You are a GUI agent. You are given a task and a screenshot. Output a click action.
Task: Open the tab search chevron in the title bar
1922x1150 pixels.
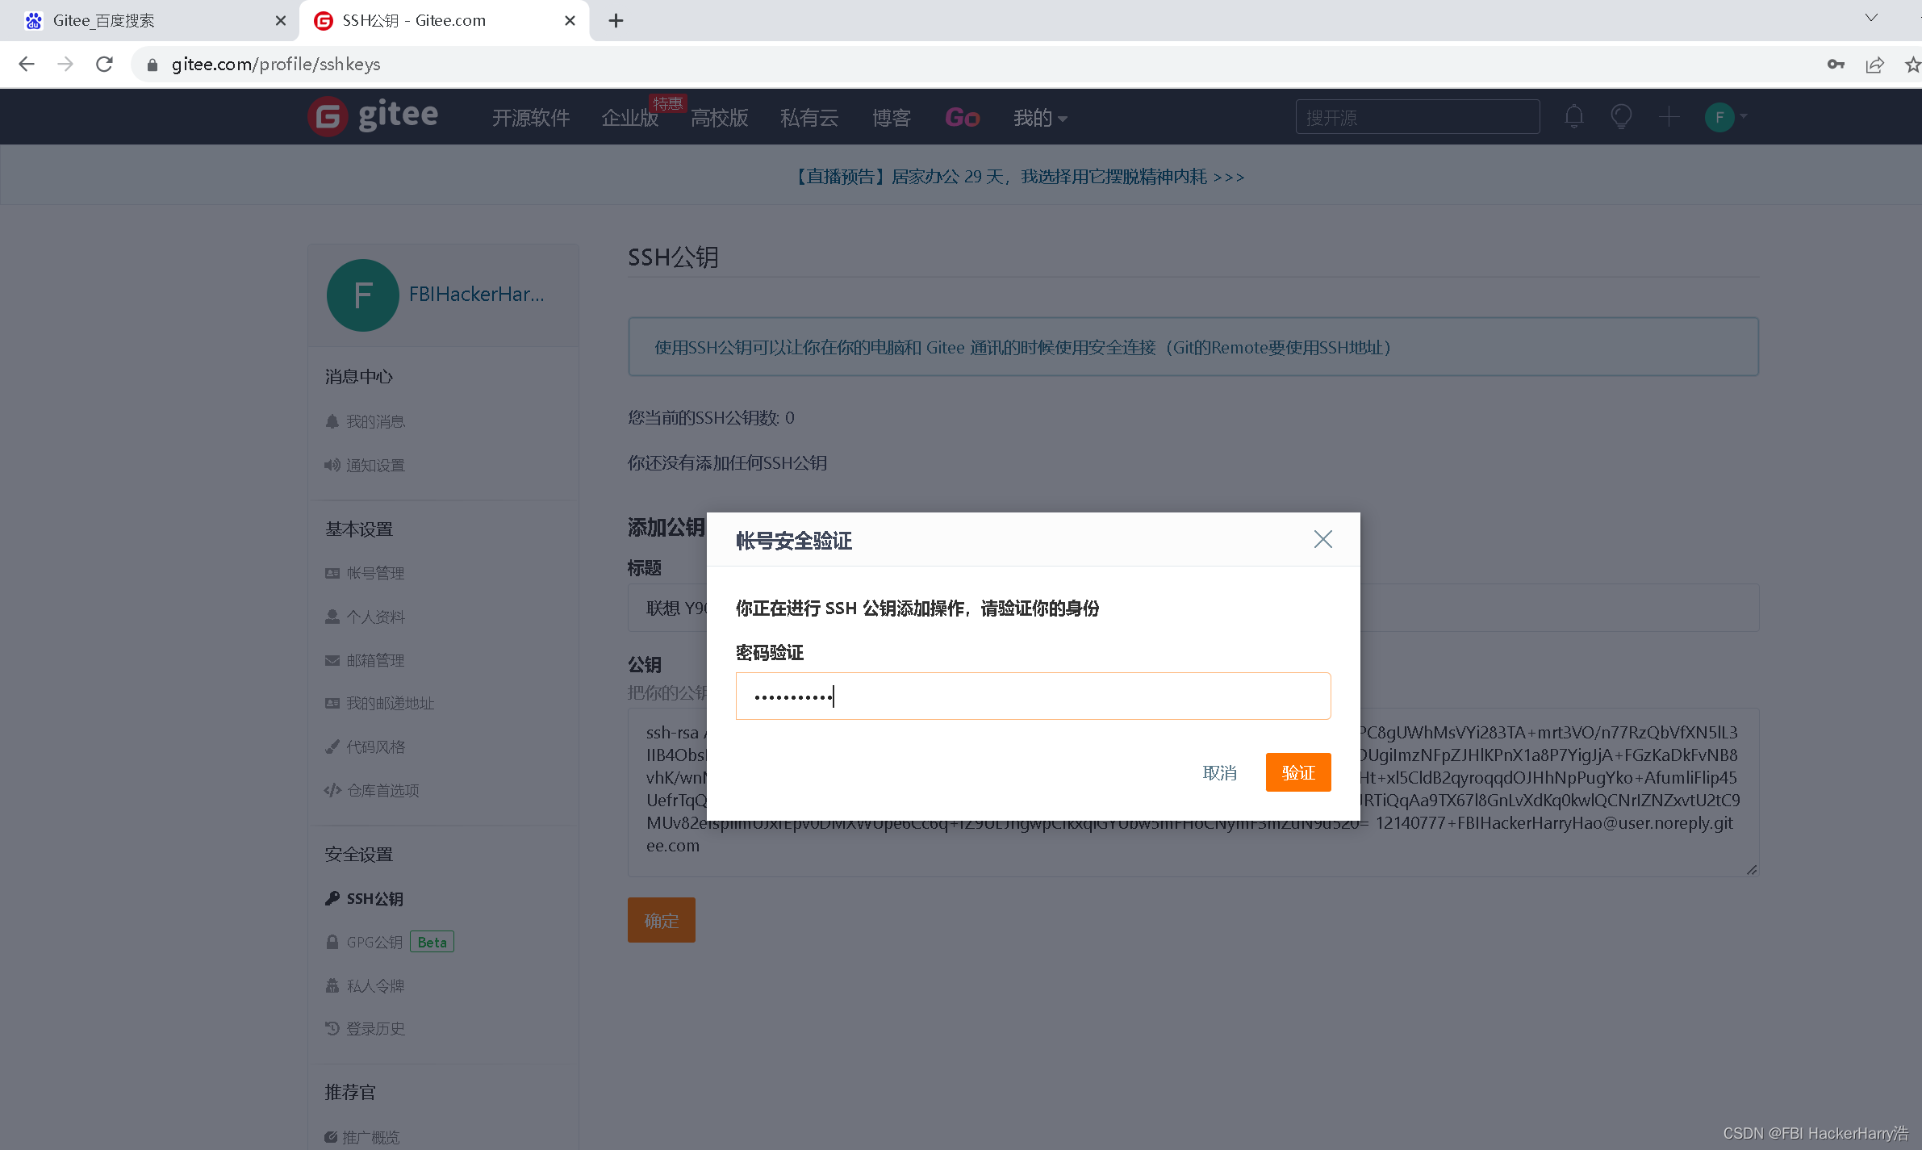tap(1871, 18)
